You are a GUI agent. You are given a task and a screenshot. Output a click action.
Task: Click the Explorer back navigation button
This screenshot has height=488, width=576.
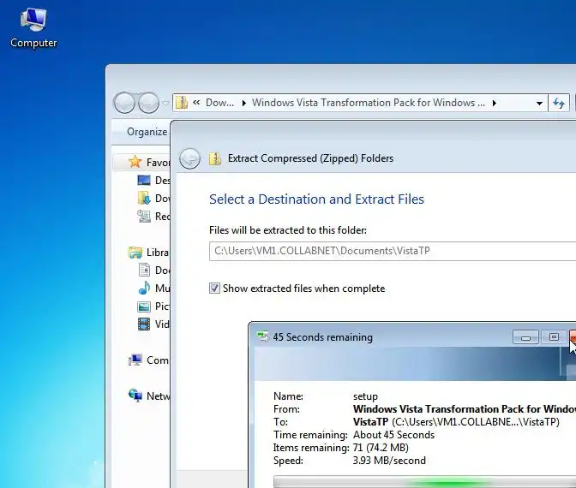tap(125, 103)
